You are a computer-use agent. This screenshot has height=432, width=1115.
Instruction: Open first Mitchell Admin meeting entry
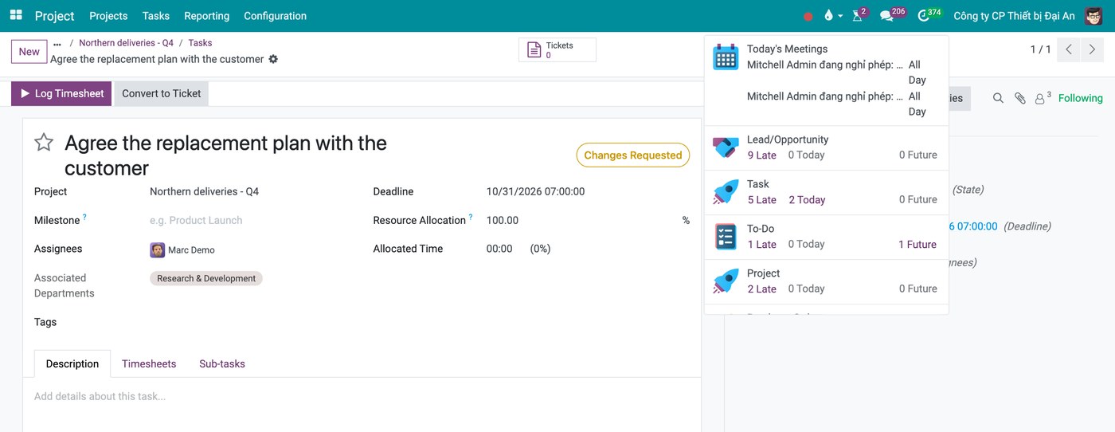(x=825, y=65)
